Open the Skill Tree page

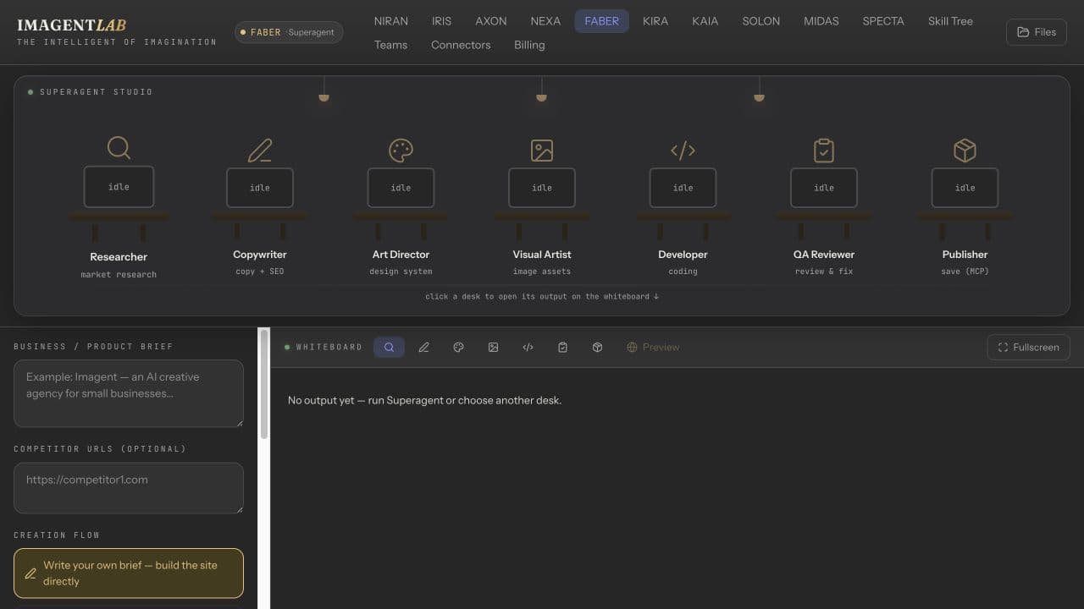coord(950,21)
